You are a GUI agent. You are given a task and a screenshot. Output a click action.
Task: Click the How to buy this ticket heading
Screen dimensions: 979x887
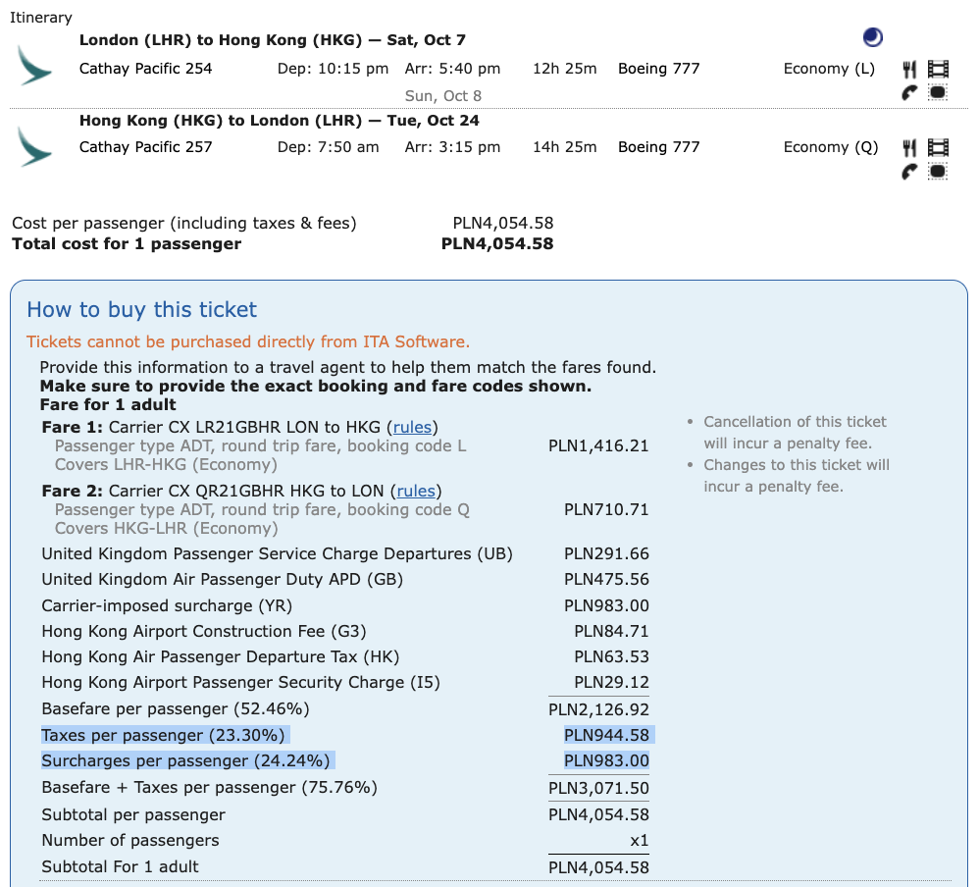[141, 310]
